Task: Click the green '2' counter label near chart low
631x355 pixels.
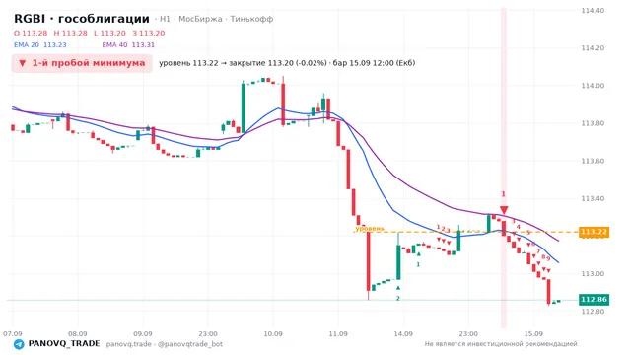Action: click(398, 298)
